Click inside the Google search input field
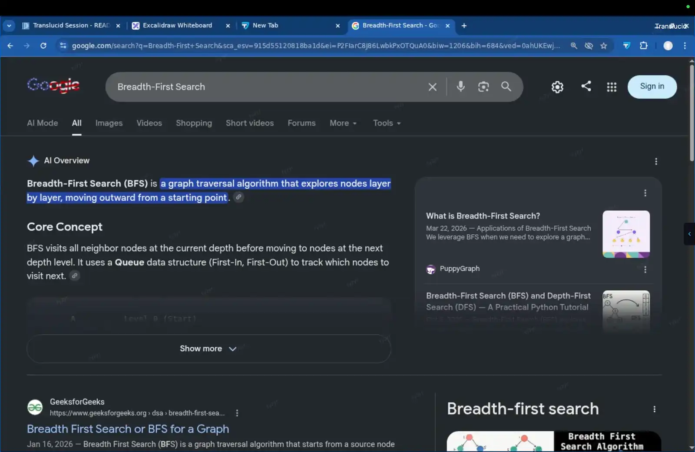 point(269,87)
